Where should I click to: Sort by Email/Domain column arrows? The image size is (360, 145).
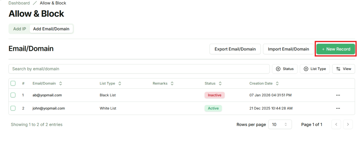60,83
